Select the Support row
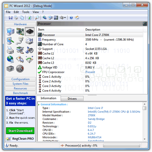The width and height of the screenshot is (152, 152). tap(90, 49)
